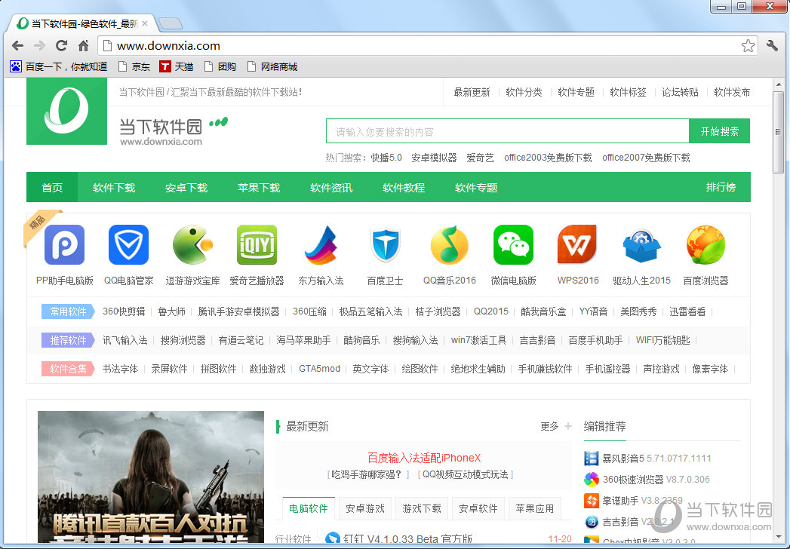Open the 东方输入法 icon
Image resolution: width=790 pixels, height=549 pixels.
pos(321,245)
